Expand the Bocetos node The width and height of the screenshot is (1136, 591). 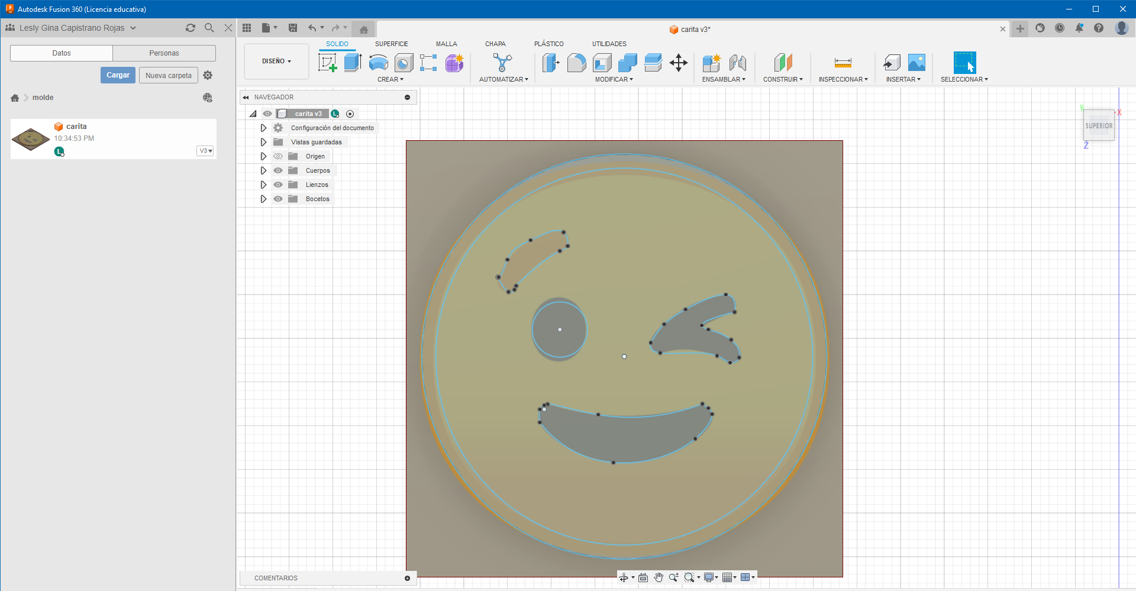coord(264,199)
